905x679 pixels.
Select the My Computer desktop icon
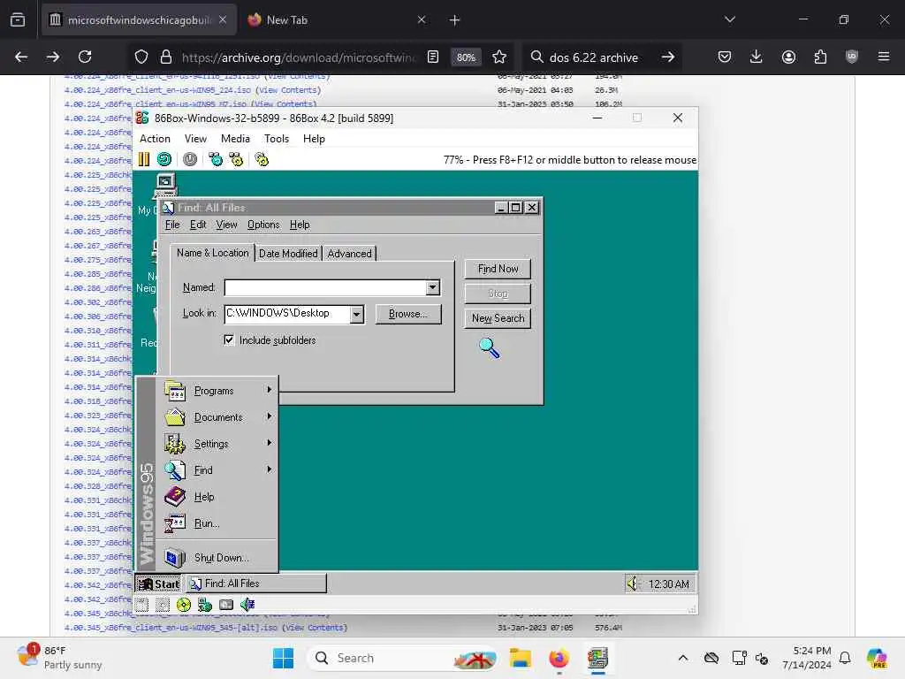(165, 186)
